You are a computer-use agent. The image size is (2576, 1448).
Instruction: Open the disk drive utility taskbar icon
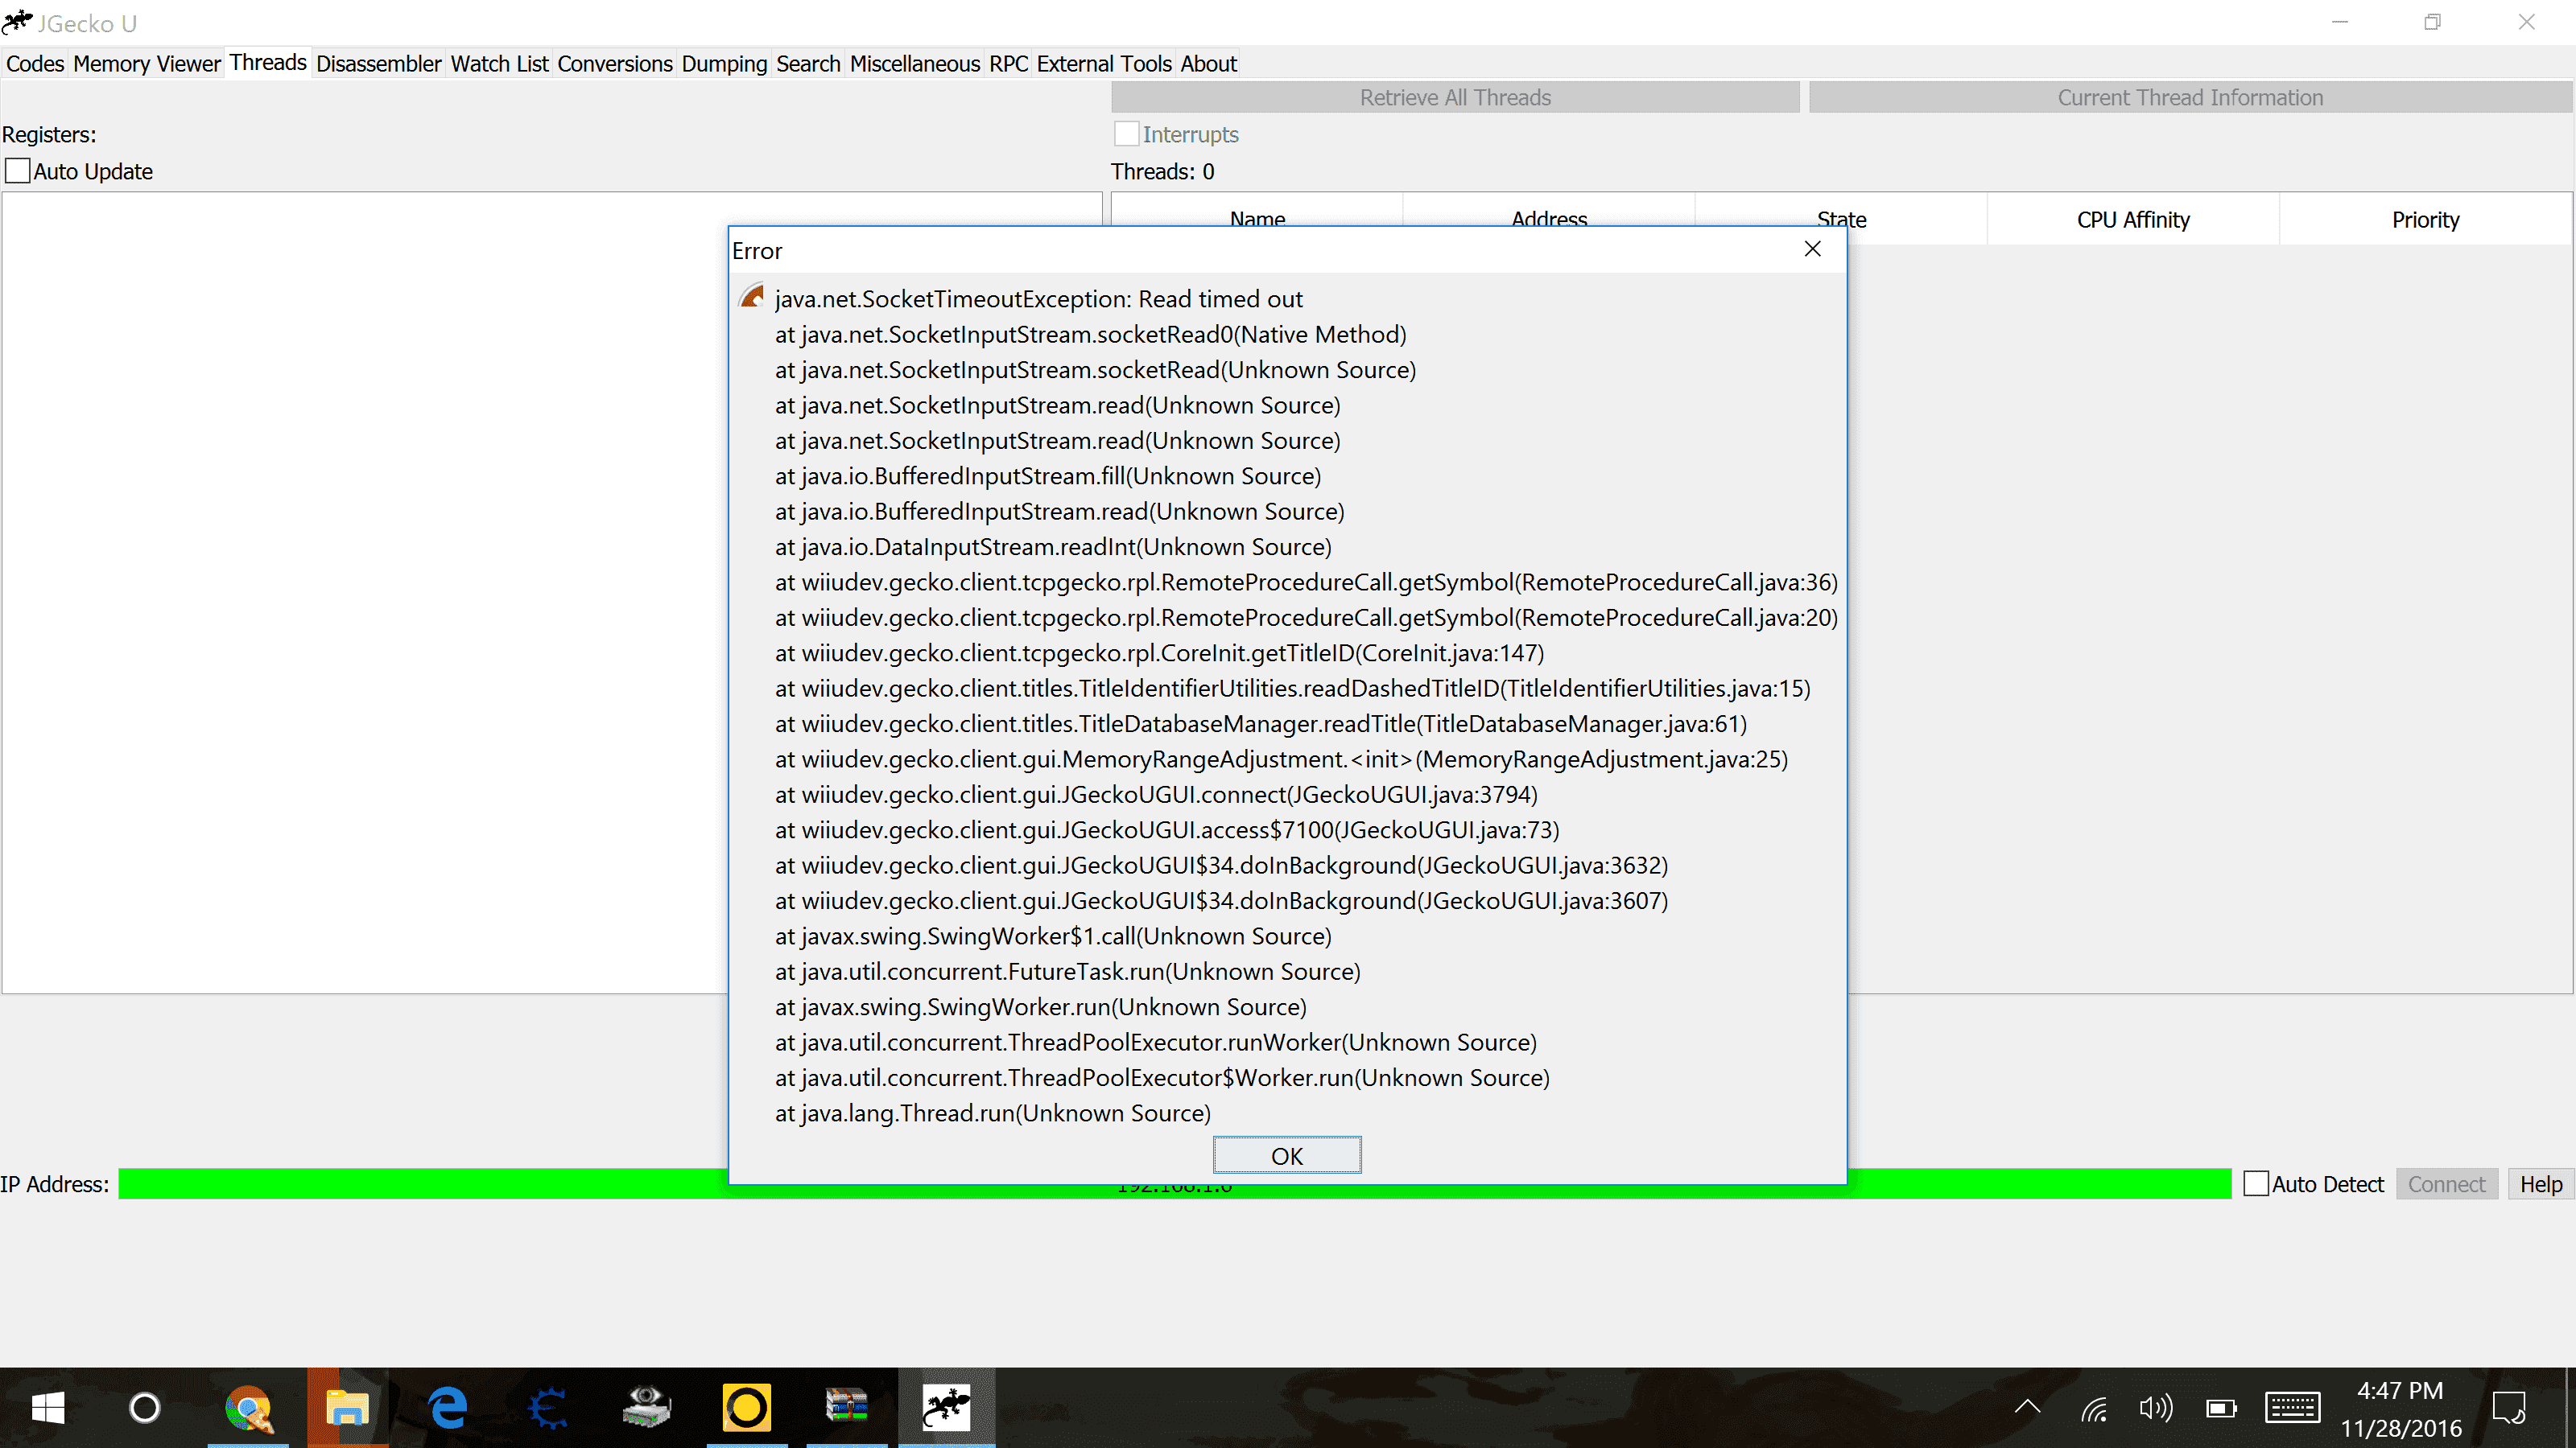point(647,1408)
